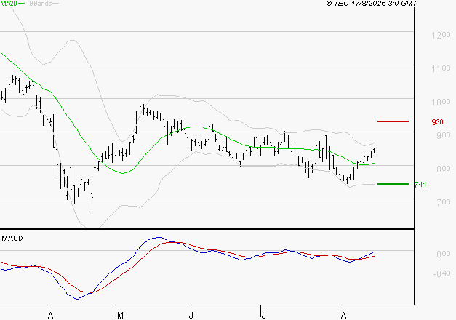Click the 1100 price axis label
This screenshot has width=456, height=320.
click(439, 69)
